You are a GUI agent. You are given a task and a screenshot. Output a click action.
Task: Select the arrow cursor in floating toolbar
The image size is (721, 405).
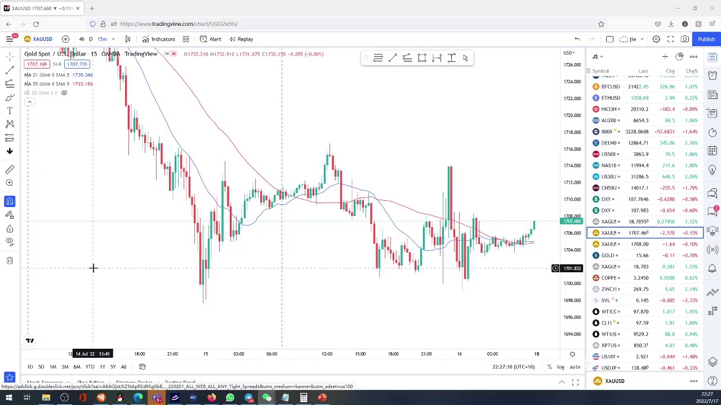click(465, 58)
